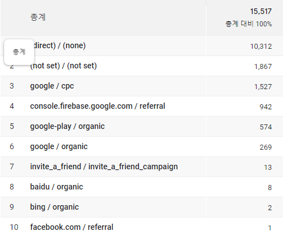Click the 1,867 value cell
The width and height of the screenshot is (283, 236).
point(263,66)
